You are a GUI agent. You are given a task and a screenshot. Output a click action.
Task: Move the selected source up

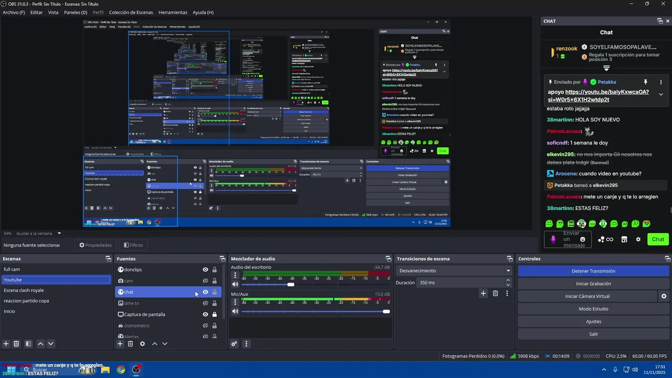154,344
